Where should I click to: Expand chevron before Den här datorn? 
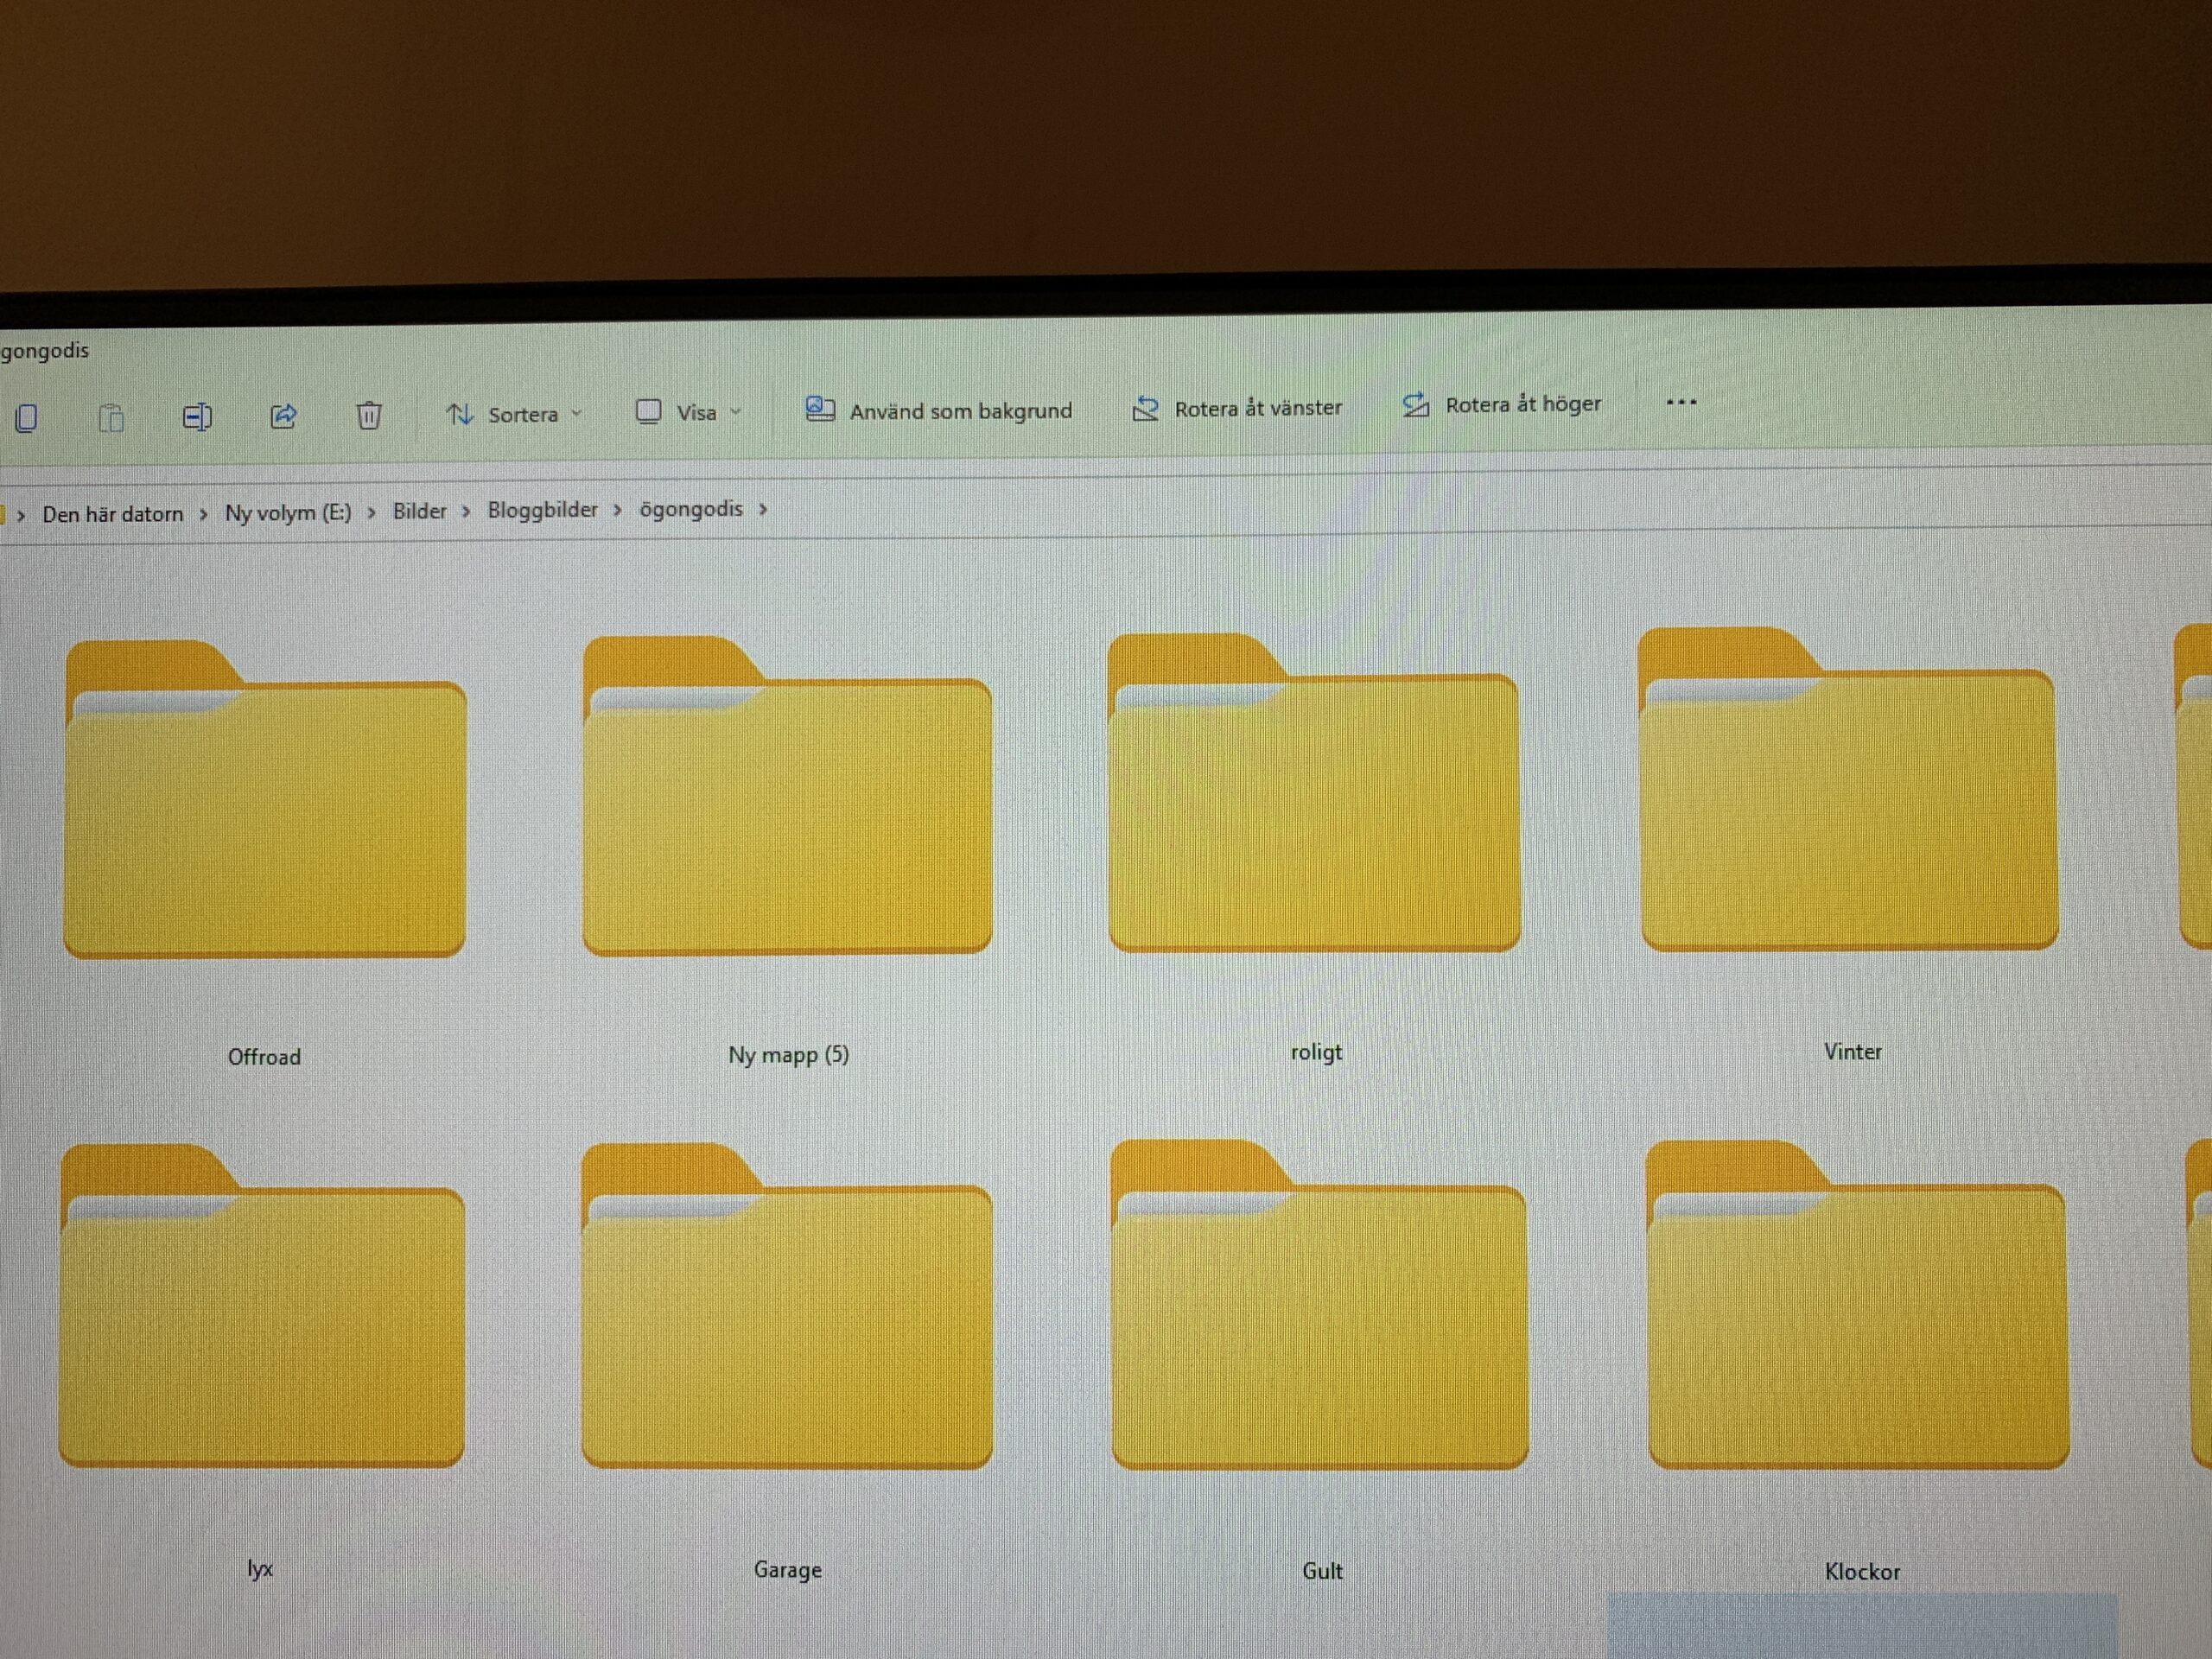click(21, 516)
